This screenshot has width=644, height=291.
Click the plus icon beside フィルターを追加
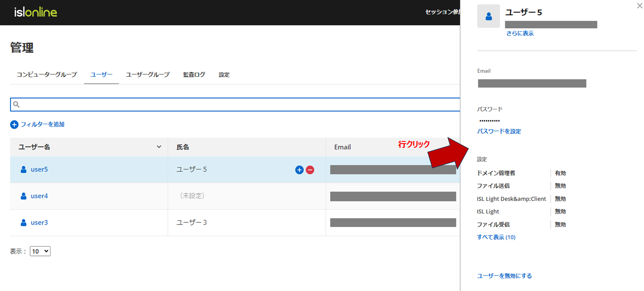[x=14, y=125]
